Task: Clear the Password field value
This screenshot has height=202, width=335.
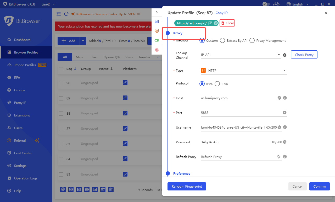Action: (x=285, y=142)
